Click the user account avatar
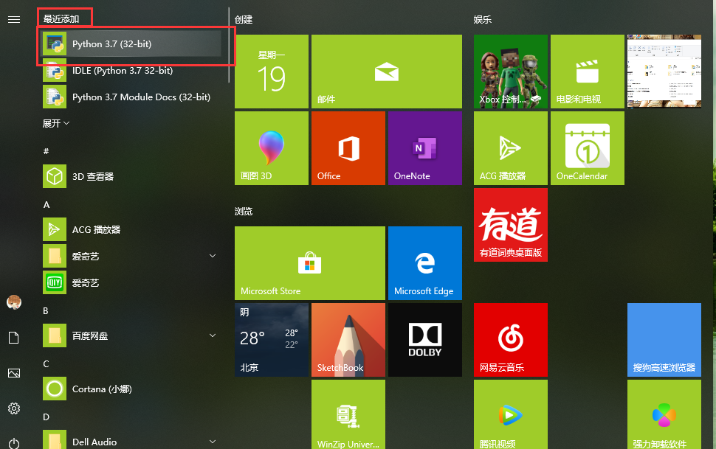Viewport: 716px width, 449px height. (x=14, y=302)
